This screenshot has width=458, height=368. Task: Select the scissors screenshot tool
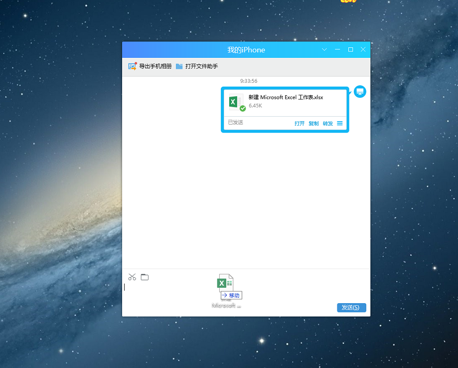coord(132,277)
